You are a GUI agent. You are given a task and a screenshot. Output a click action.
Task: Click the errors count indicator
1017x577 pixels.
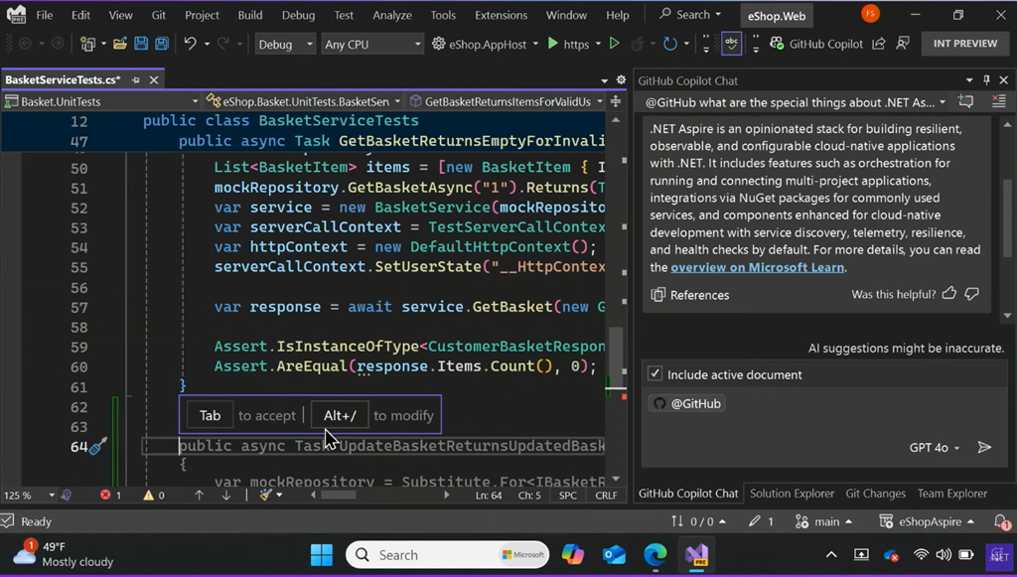(x=110, y=495)
